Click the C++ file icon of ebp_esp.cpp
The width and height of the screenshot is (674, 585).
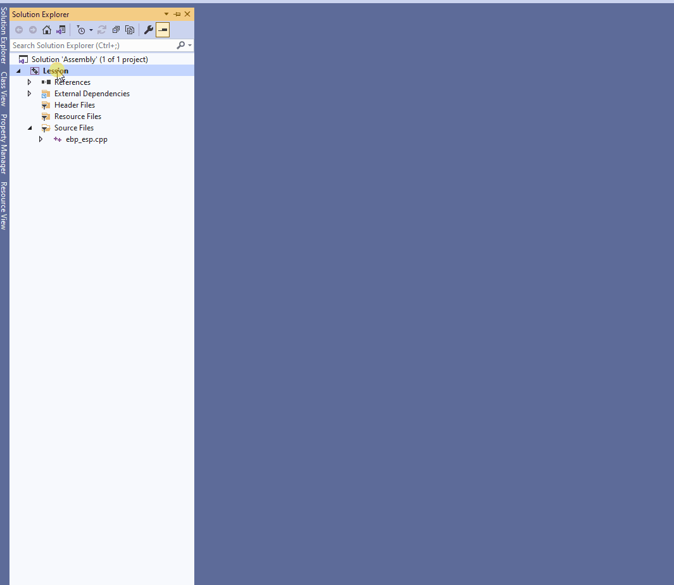click(58, 139)
